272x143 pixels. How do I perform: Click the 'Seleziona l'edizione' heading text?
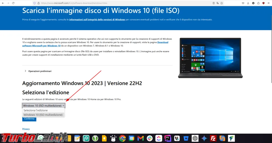coord(46,92)
